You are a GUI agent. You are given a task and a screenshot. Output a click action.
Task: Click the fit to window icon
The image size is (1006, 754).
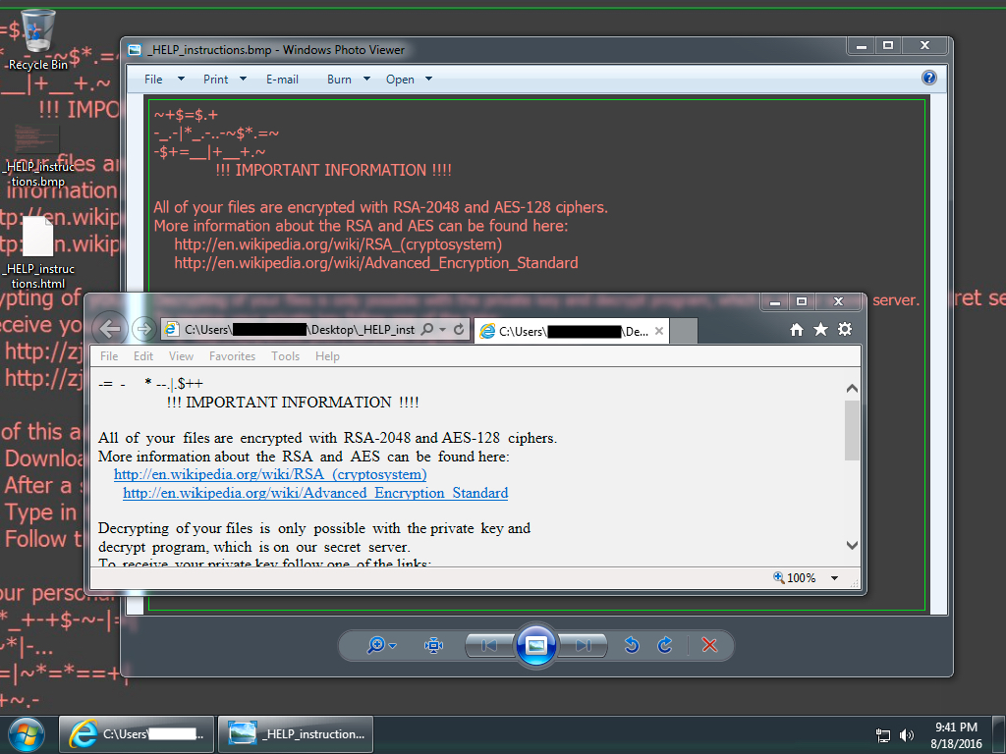tap(433, 645)
